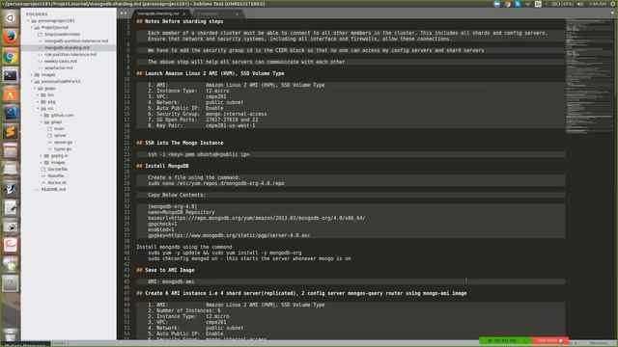Open Dockerfile in sidebar
Image resolution: width=618 pixels, height=347 pixels.
58,170
